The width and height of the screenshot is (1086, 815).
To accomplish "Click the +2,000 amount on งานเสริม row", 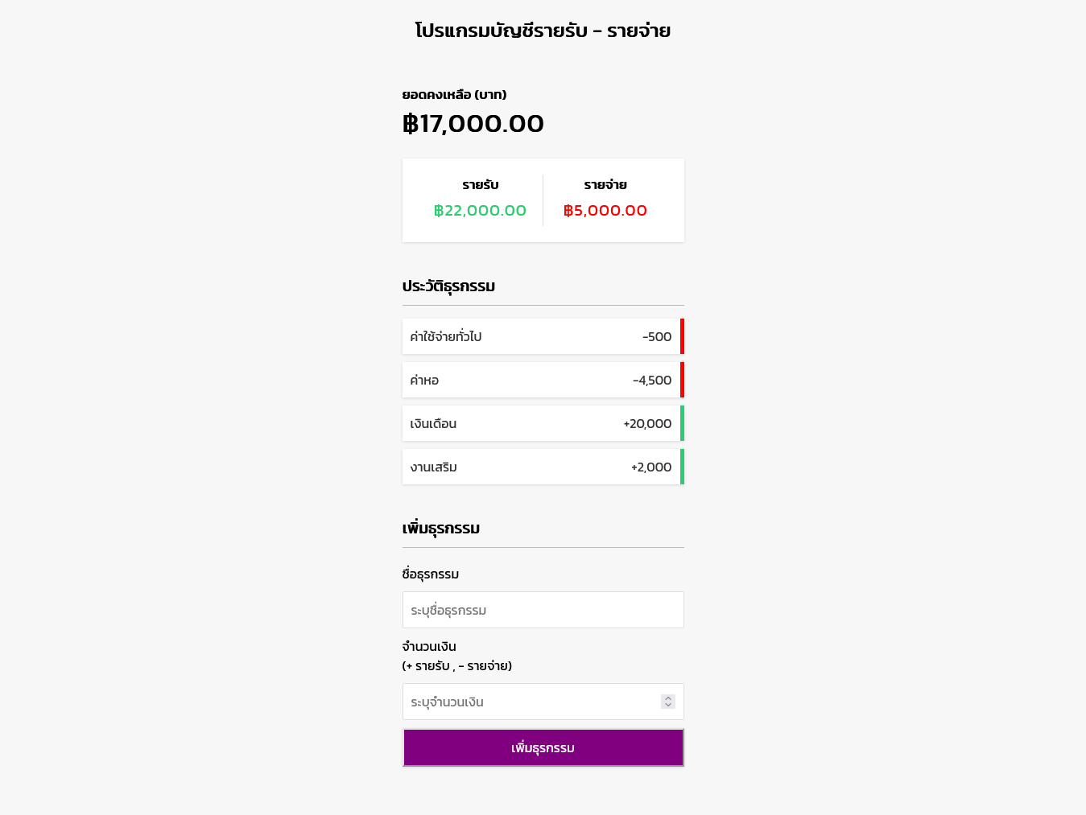I will coord(650,467).
